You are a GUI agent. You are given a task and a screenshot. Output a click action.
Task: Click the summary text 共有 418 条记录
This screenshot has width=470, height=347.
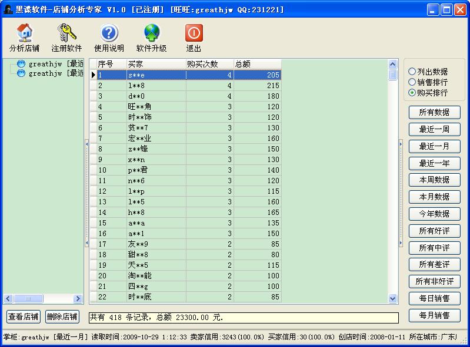pyautogui.click(x=119, y=318)
